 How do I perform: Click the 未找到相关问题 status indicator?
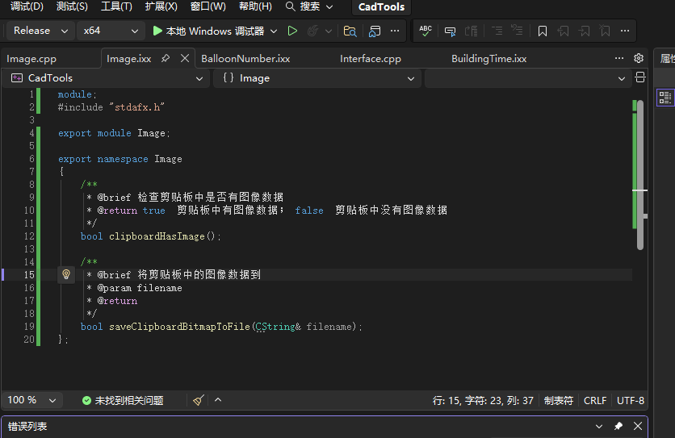coord(123,400)
